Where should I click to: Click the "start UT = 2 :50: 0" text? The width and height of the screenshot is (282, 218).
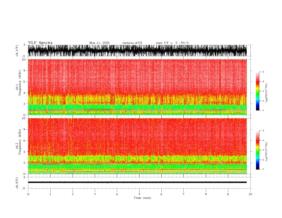pos(172,43)
